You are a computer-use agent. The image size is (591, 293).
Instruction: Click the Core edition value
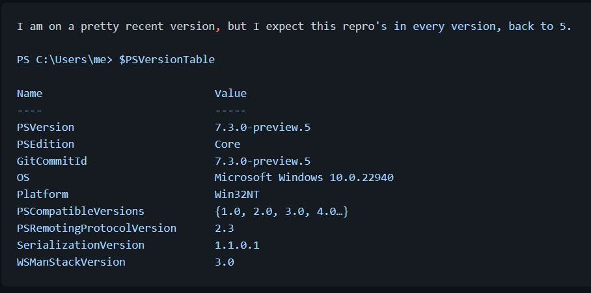click(x=227, y=144)
